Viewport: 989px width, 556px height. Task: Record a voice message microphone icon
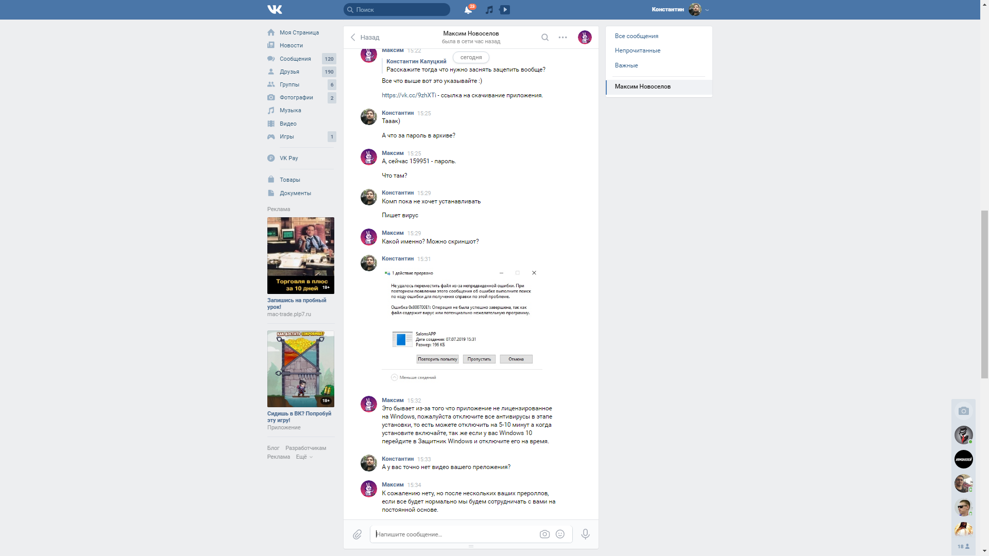pos(585,534)
